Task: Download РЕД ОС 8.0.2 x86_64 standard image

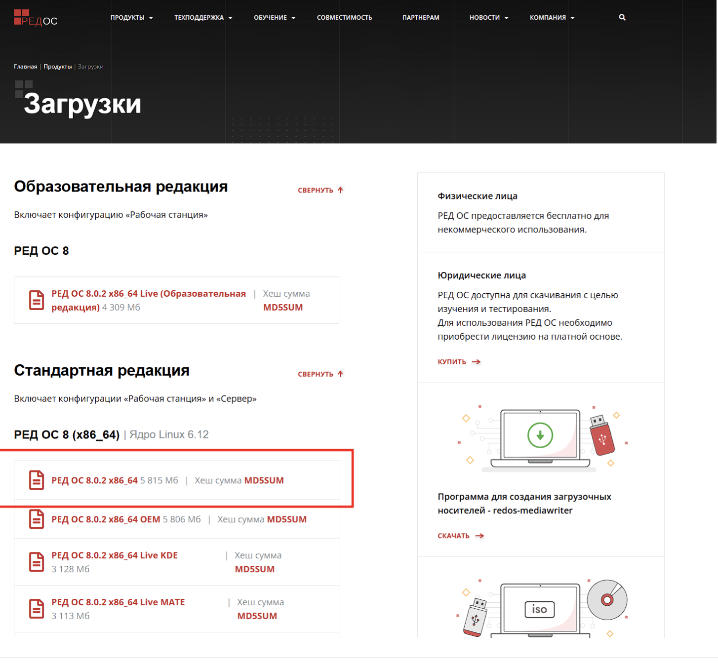Action: click(94, 480)
